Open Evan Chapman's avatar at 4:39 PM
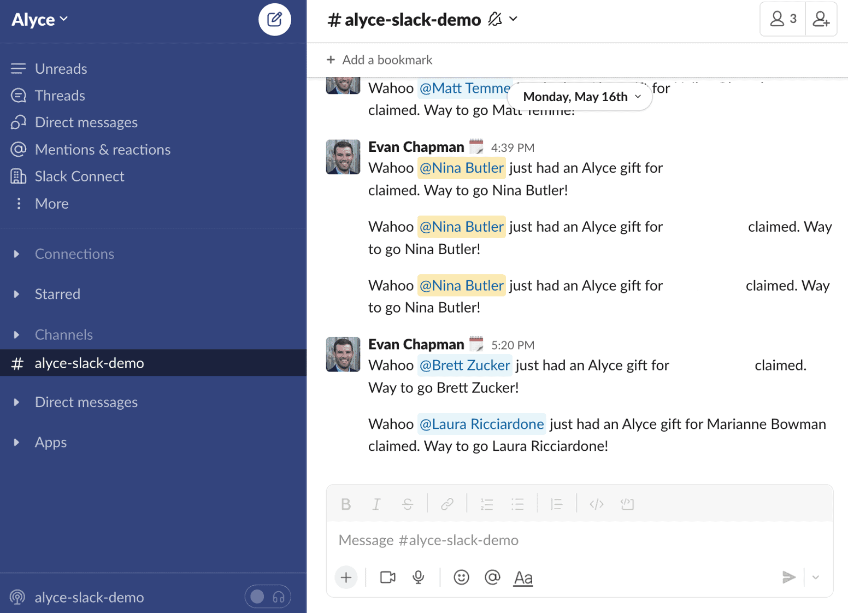 pos(343,157)
